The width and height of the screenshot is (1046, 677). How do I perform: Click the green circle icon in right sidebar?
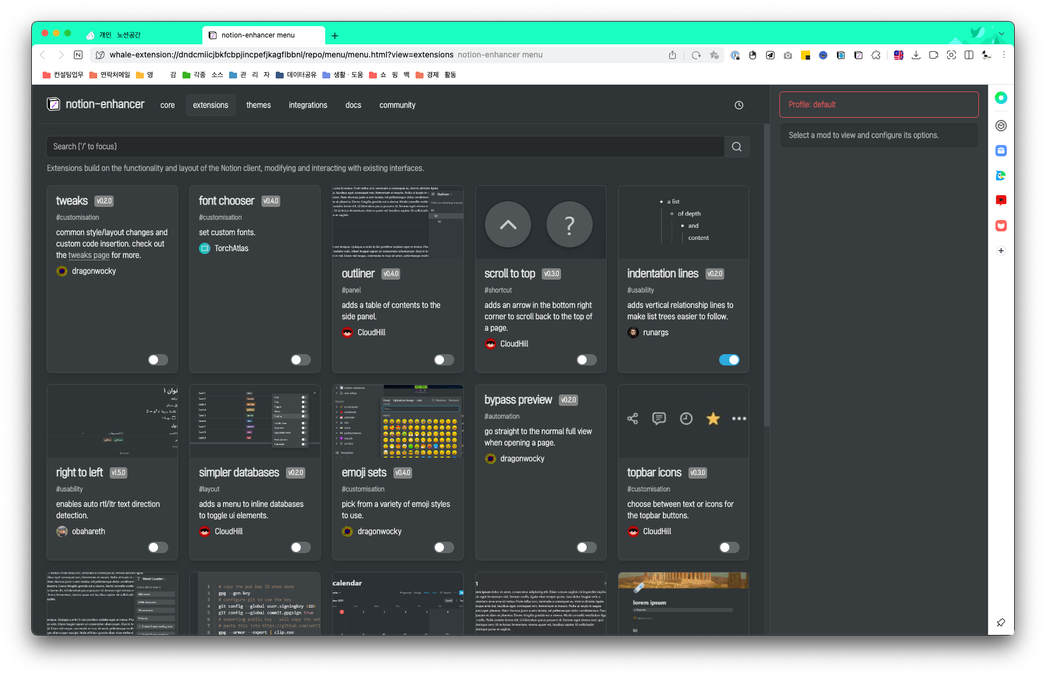(x=1001, y=98)
